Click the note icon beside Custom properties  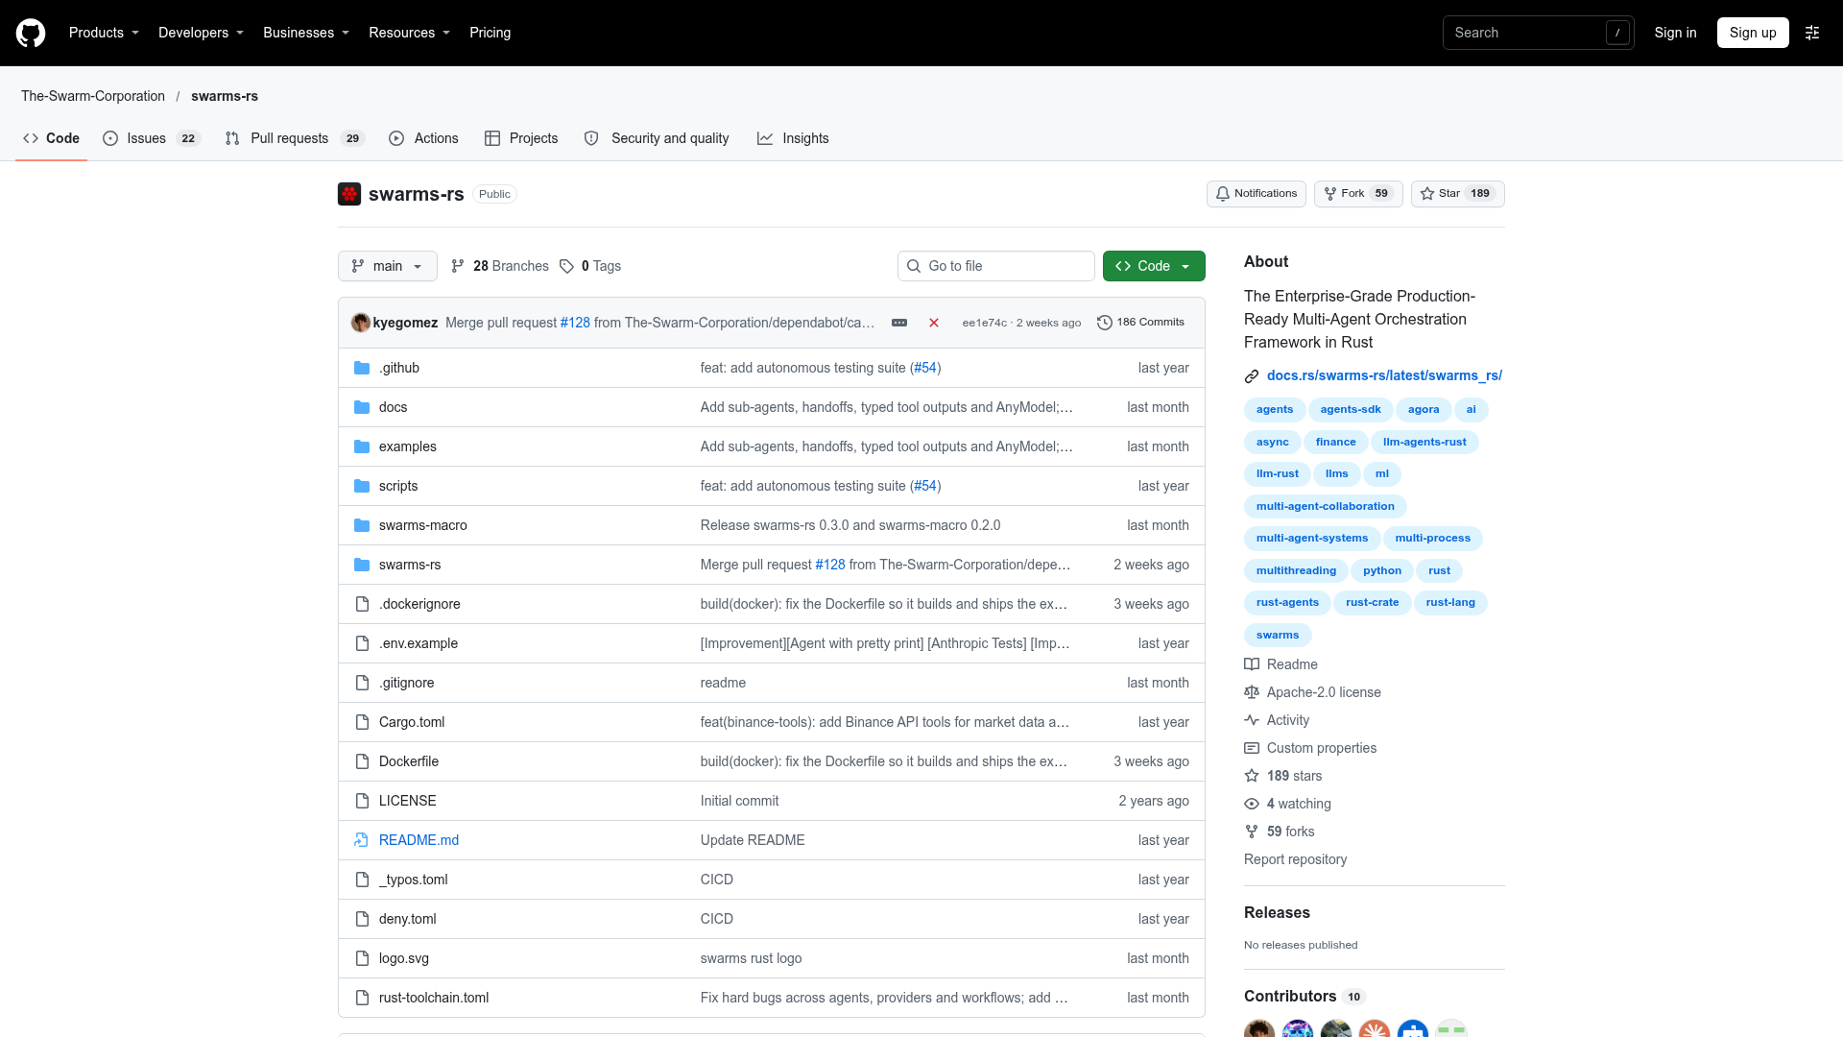(1252, 748)
